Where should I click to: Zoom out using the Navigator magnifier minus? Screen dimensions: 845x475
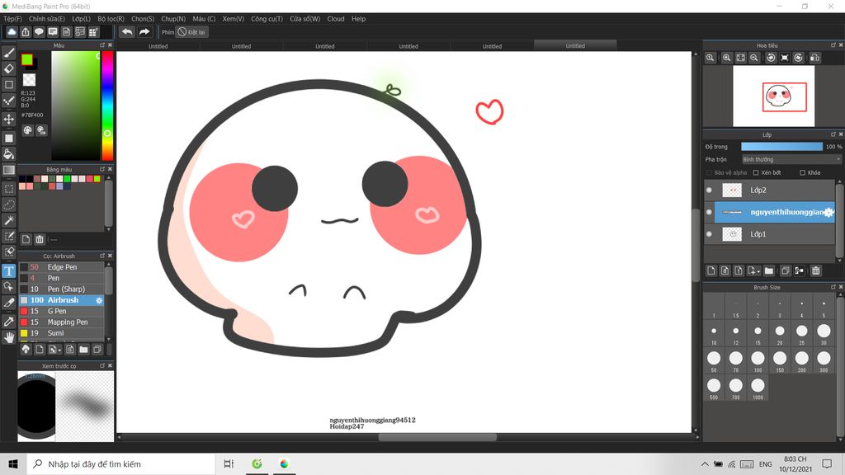pos(754,58)
